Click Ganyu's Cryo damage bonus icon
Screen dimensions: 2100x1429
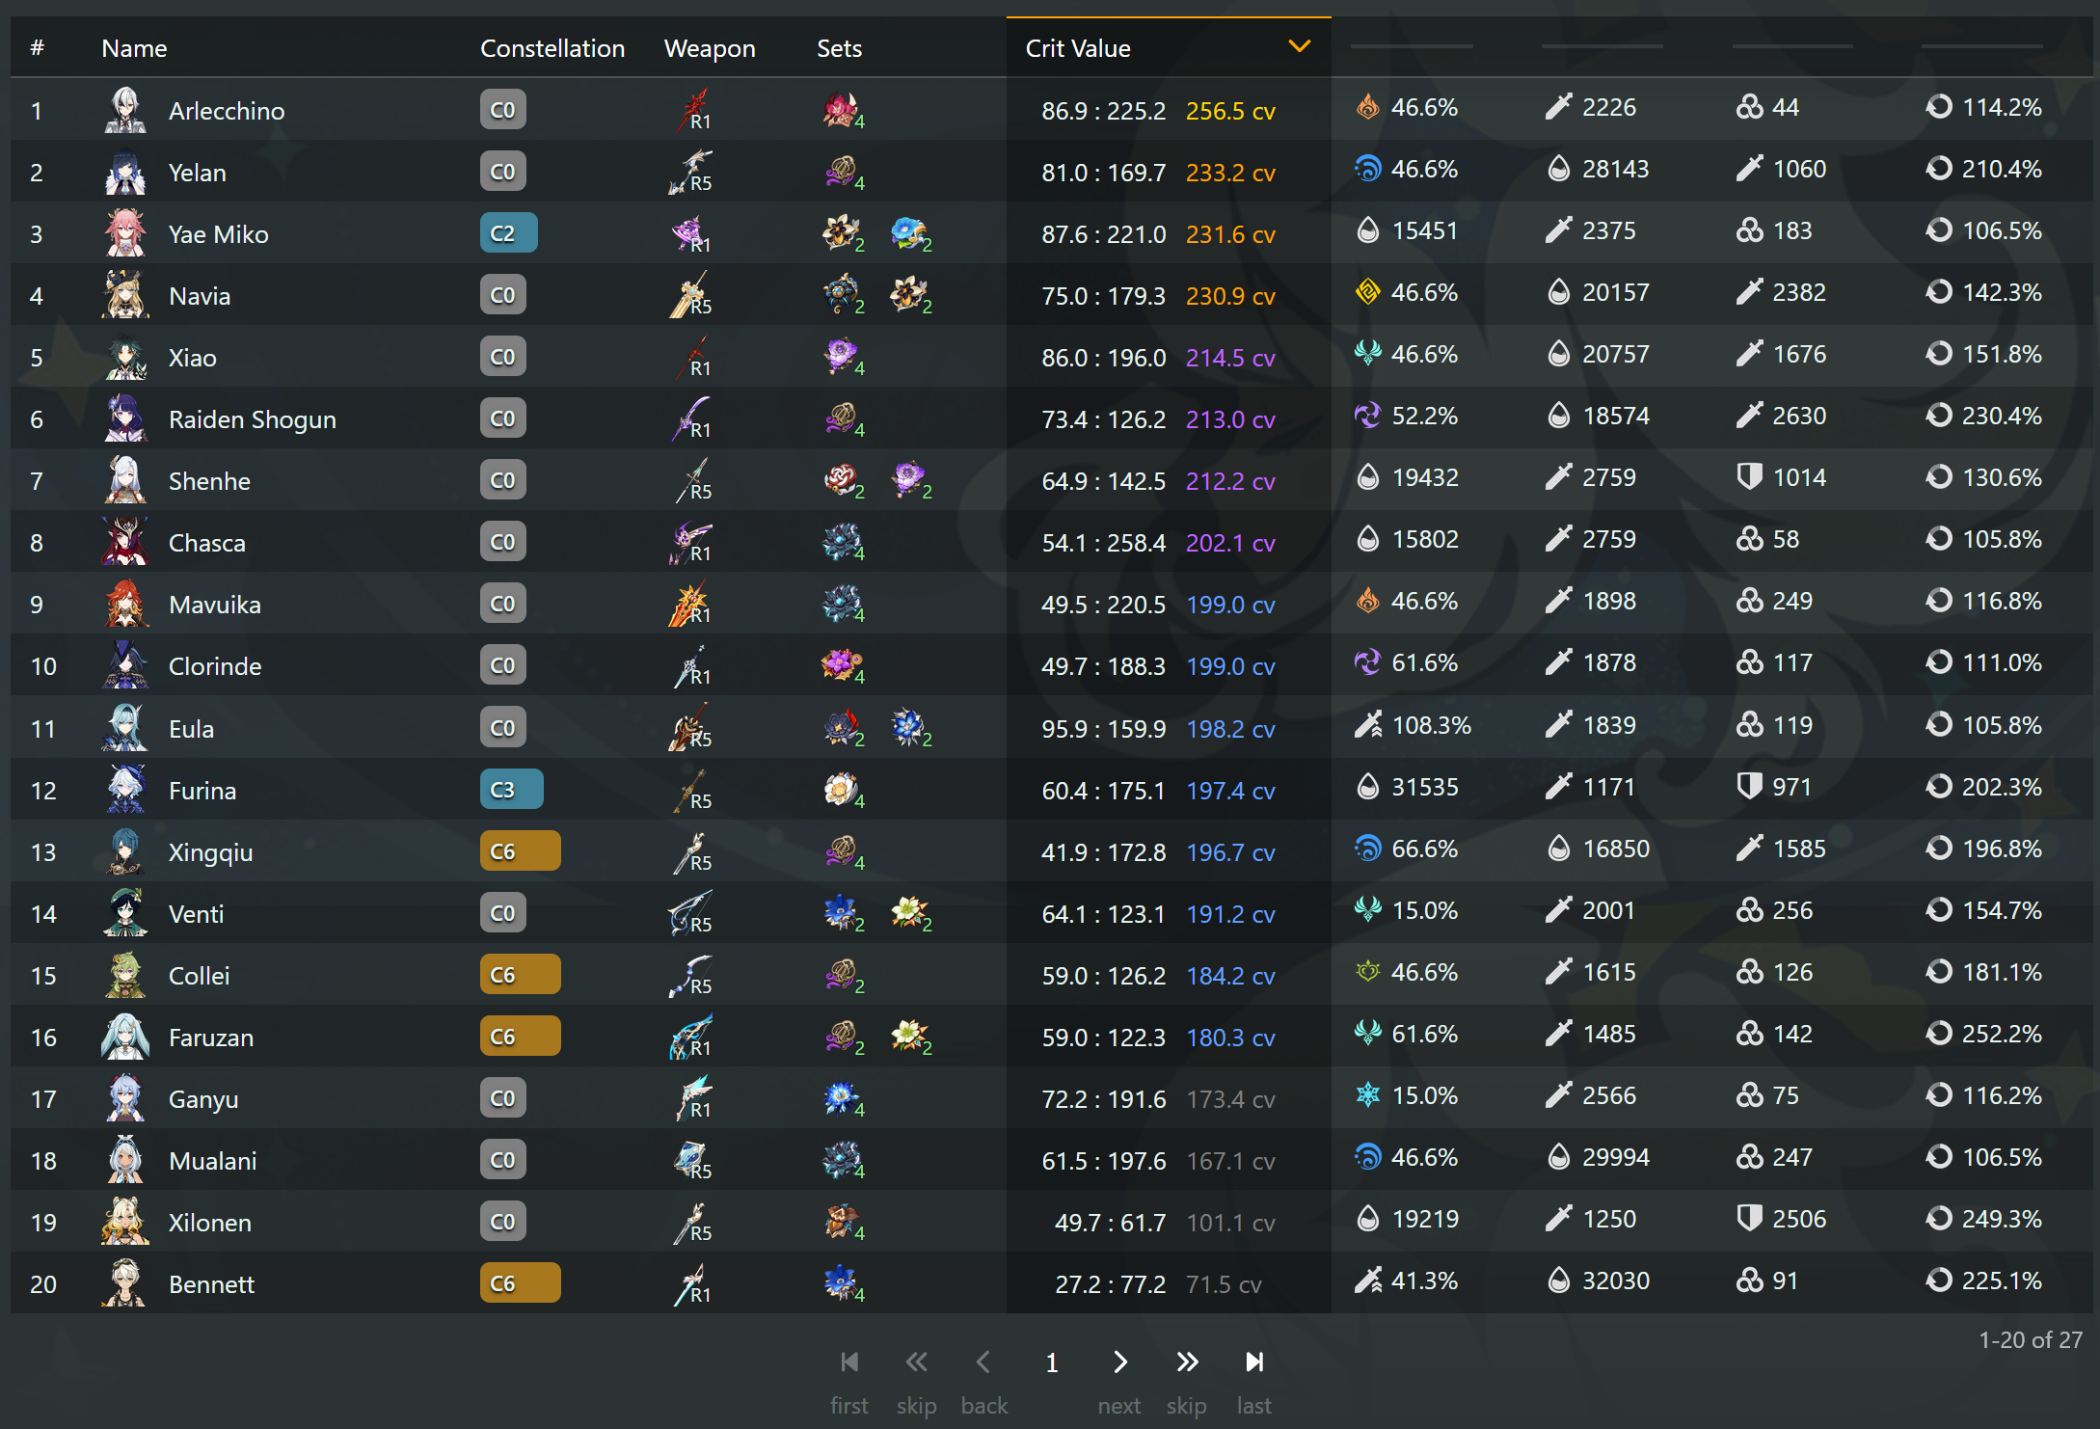1367,1095
